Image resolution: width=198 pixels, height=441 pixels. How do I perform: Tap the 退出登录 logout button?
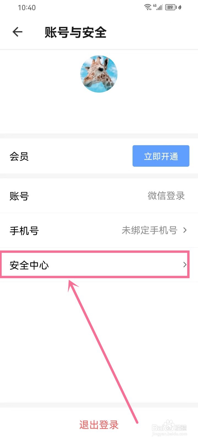[x=99, y=425]
